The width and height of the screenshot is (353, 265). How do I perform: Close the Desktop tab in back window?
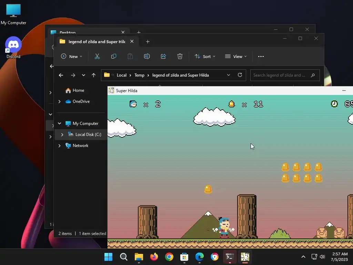(123, 32)
